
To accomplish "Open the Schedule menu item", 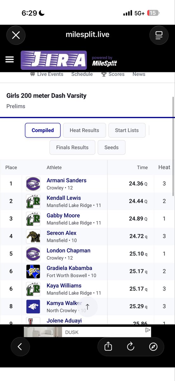I will 82,74.
